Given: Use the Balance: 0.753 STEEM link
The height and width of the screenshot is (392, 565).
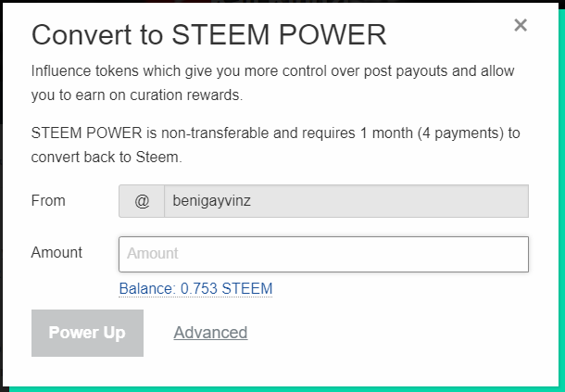Looking at the screenshot, I should pyautogui.click(x=195, y=289).
